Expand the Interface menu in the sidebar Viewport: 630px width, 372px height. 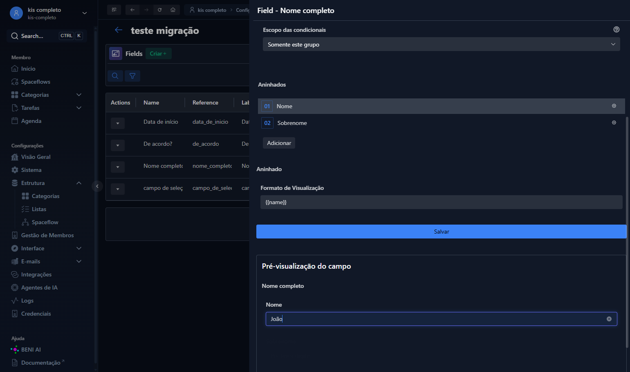47,248
